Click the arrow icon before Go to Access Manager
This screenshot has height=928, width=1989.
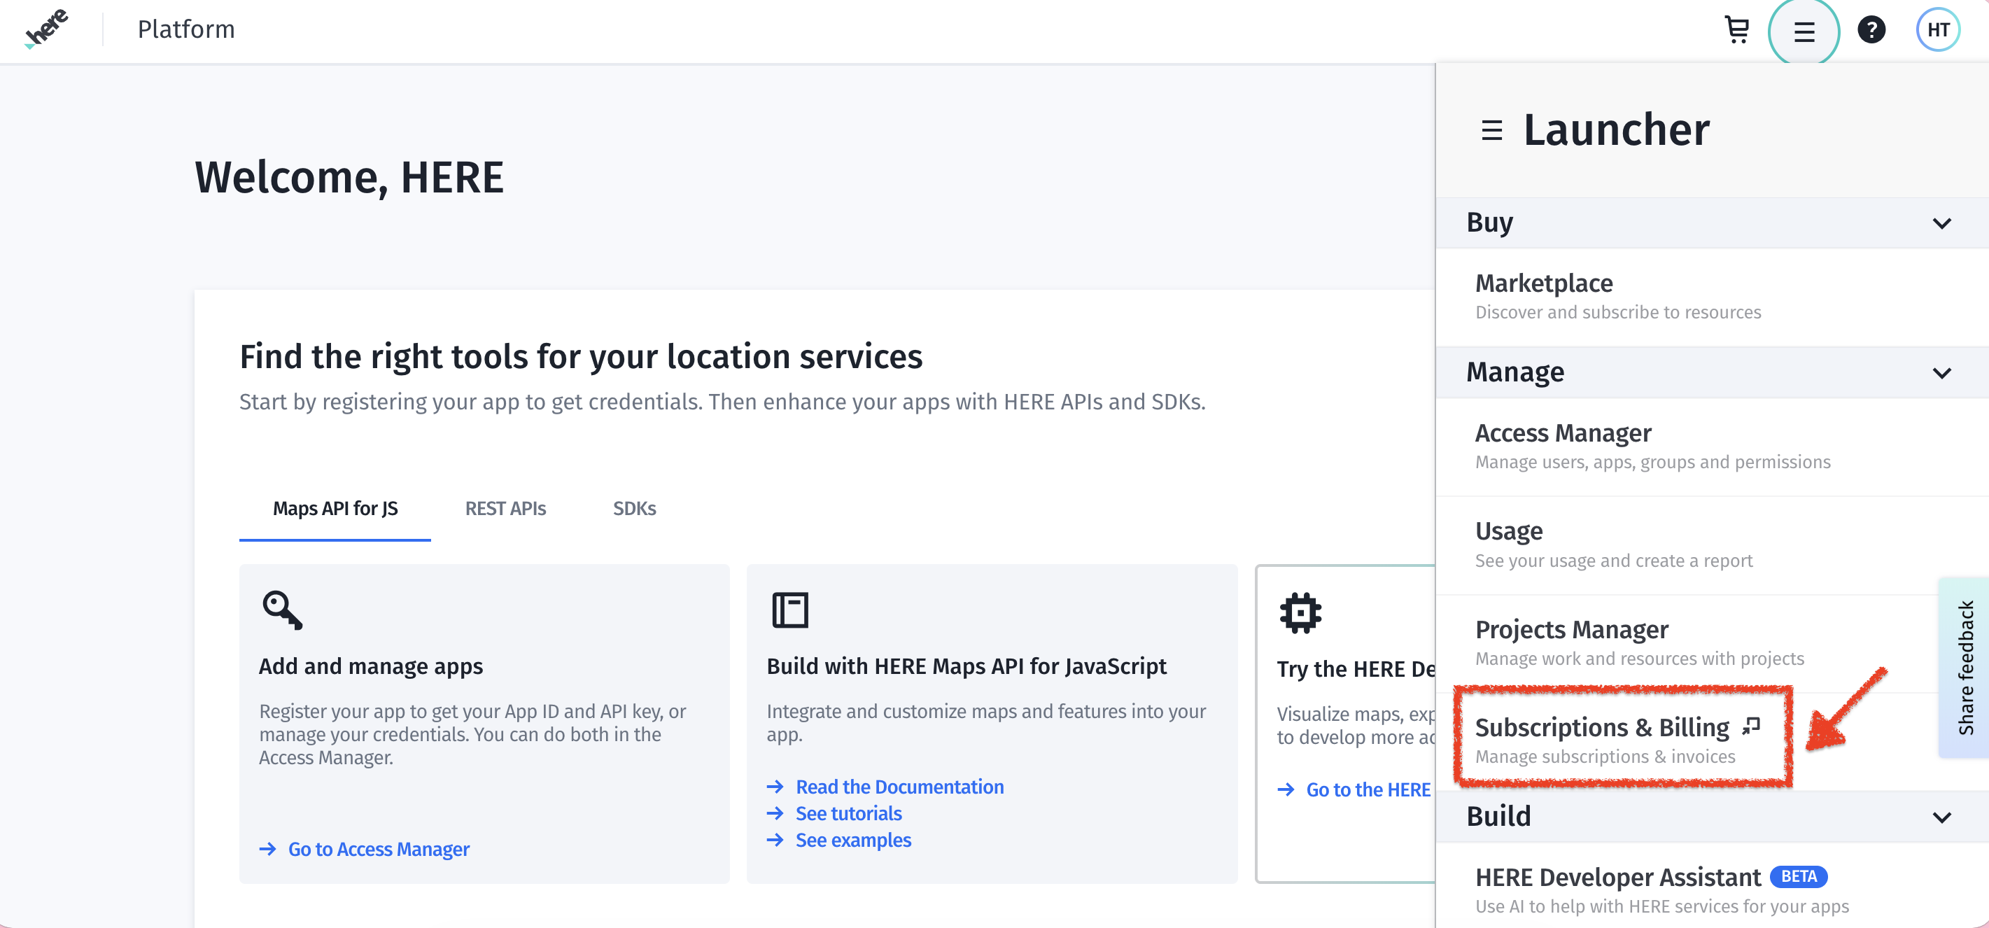pos(268,849)
